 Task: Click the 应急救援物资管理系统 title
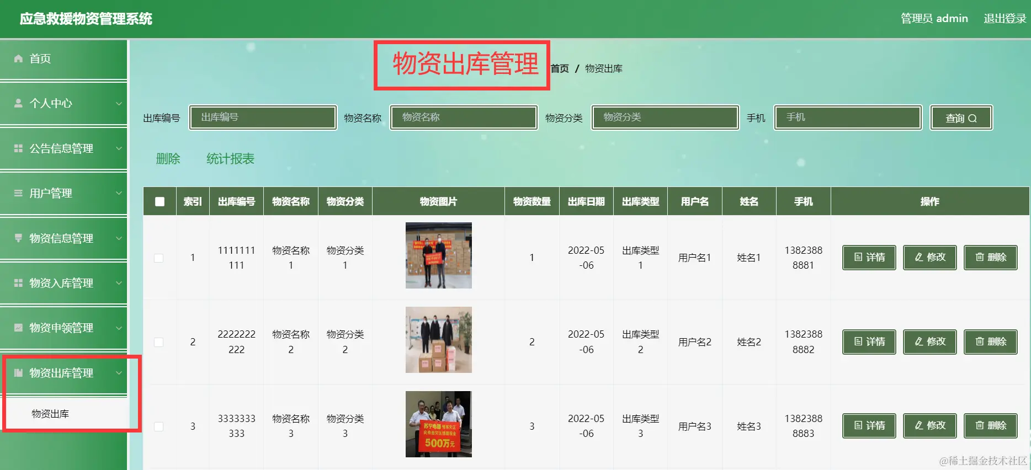click(x=86, y=19)
